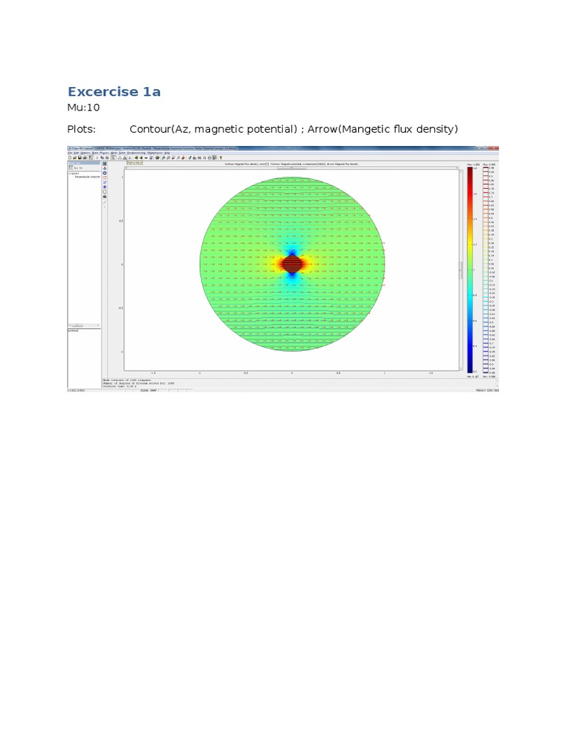
Task: Click the Excercise 1a heading
Action: pyautogui.click(x=114, y=91)
